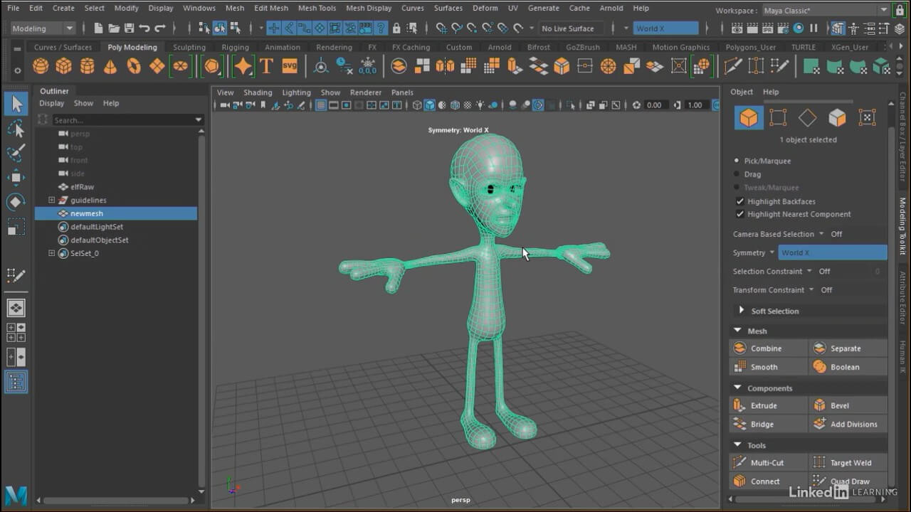Click the polygon sphere shelf icon
This screenshot has height=512, width=911.
(41, 66)
